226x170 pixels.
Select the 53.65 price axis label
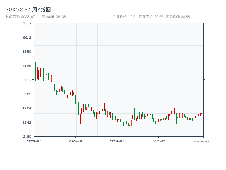[x=27, y=94]
